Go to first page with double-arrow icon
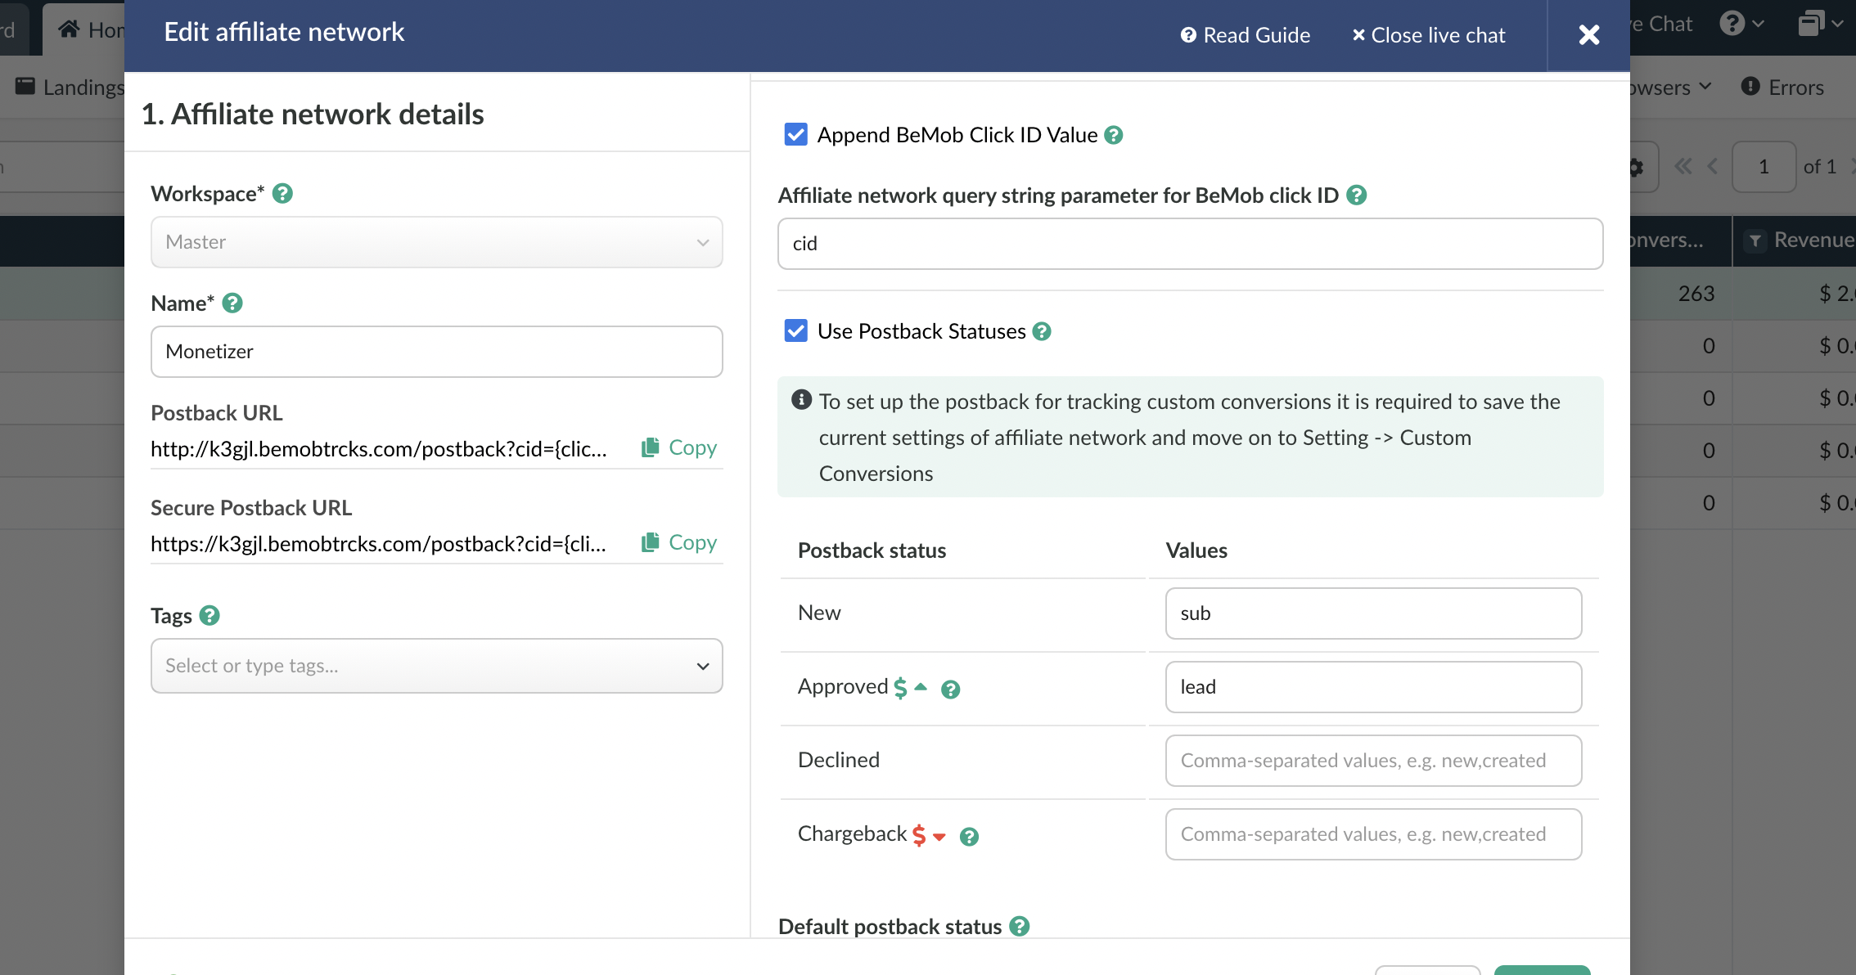1856x975 pixels. 1683,167
